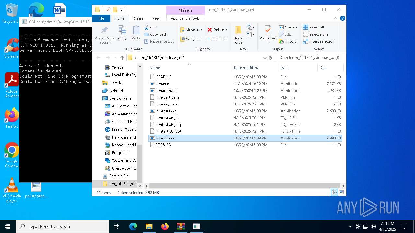
Task: Sort by Date modified column header
Action: coord(255,68)
